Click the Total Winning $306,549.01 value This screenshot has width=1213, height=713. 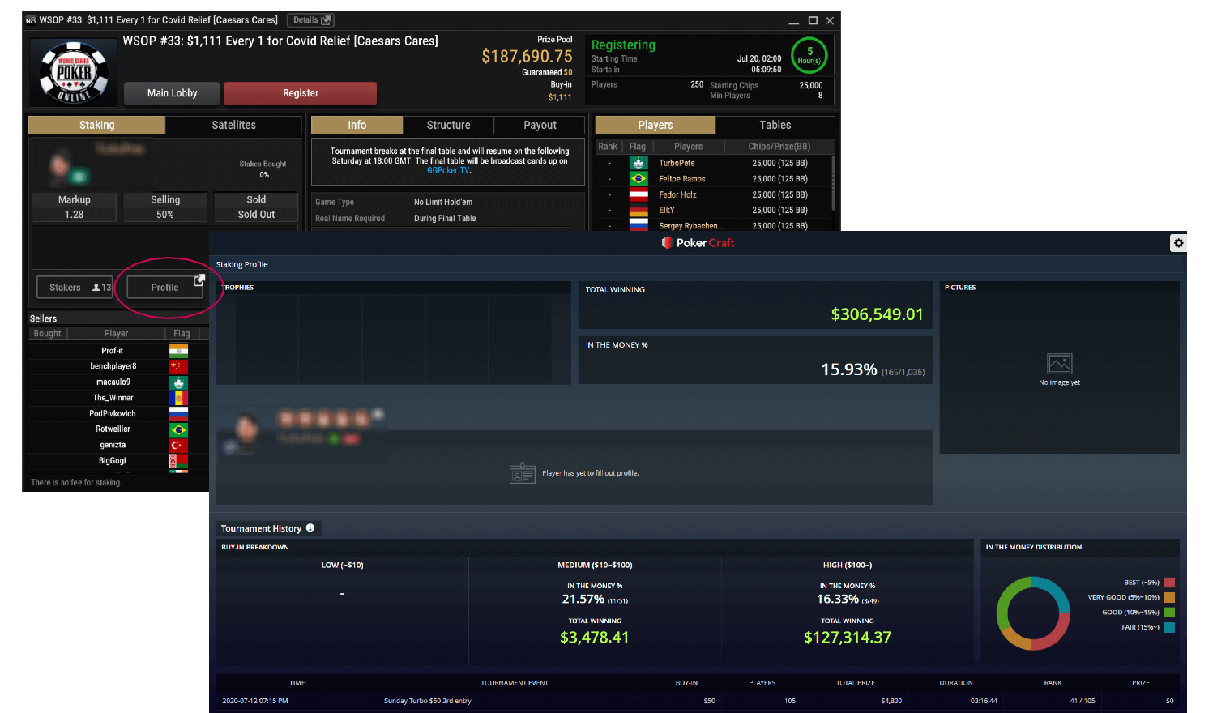[x=877, y=314]
